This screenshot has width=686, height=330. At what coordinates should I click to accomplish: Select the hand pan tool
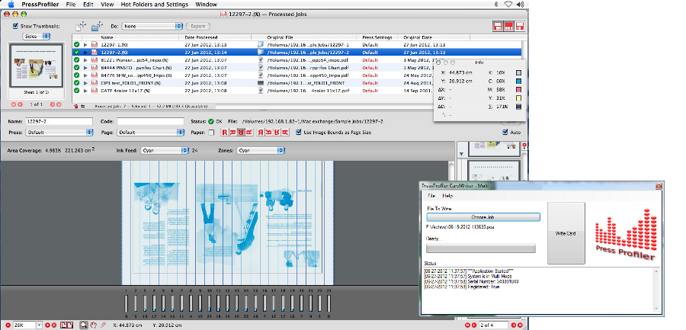click(93, 325)
